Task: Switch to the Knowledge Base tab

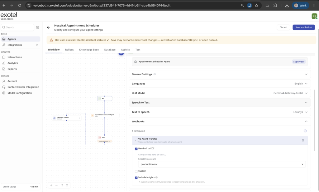Action: (x=89, y=49)
